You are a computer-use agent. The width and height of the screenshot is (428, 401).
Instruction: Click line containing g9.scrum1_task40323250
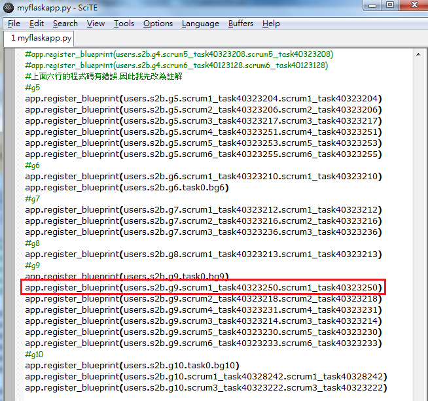click(204, 288)
